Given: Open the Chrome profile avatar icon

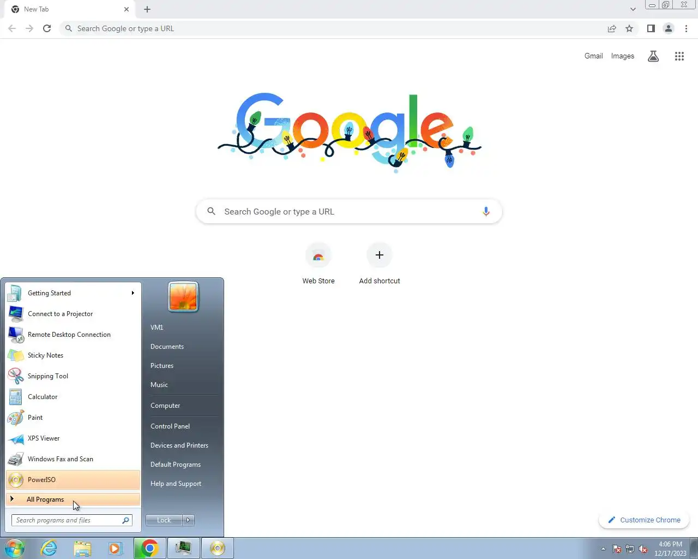Looking at the screenshot, I should [668, 28].
